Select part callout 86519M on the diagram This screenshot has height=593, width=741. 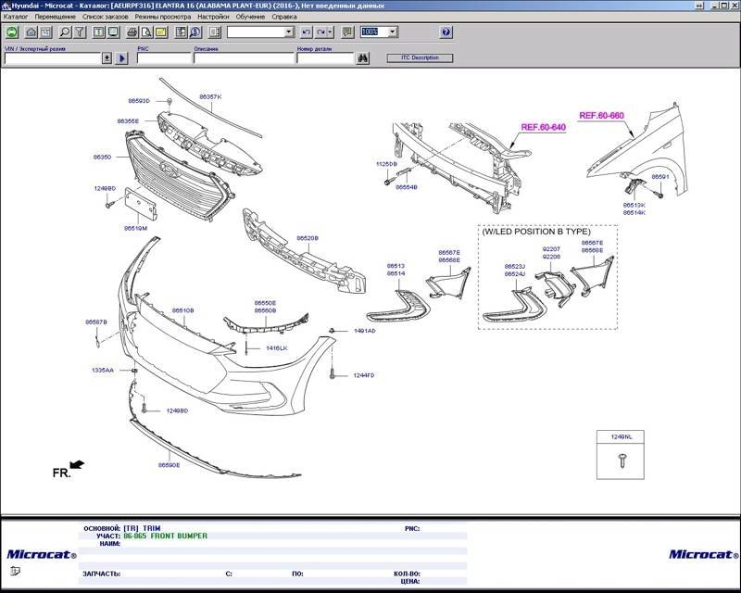(135, 229)
